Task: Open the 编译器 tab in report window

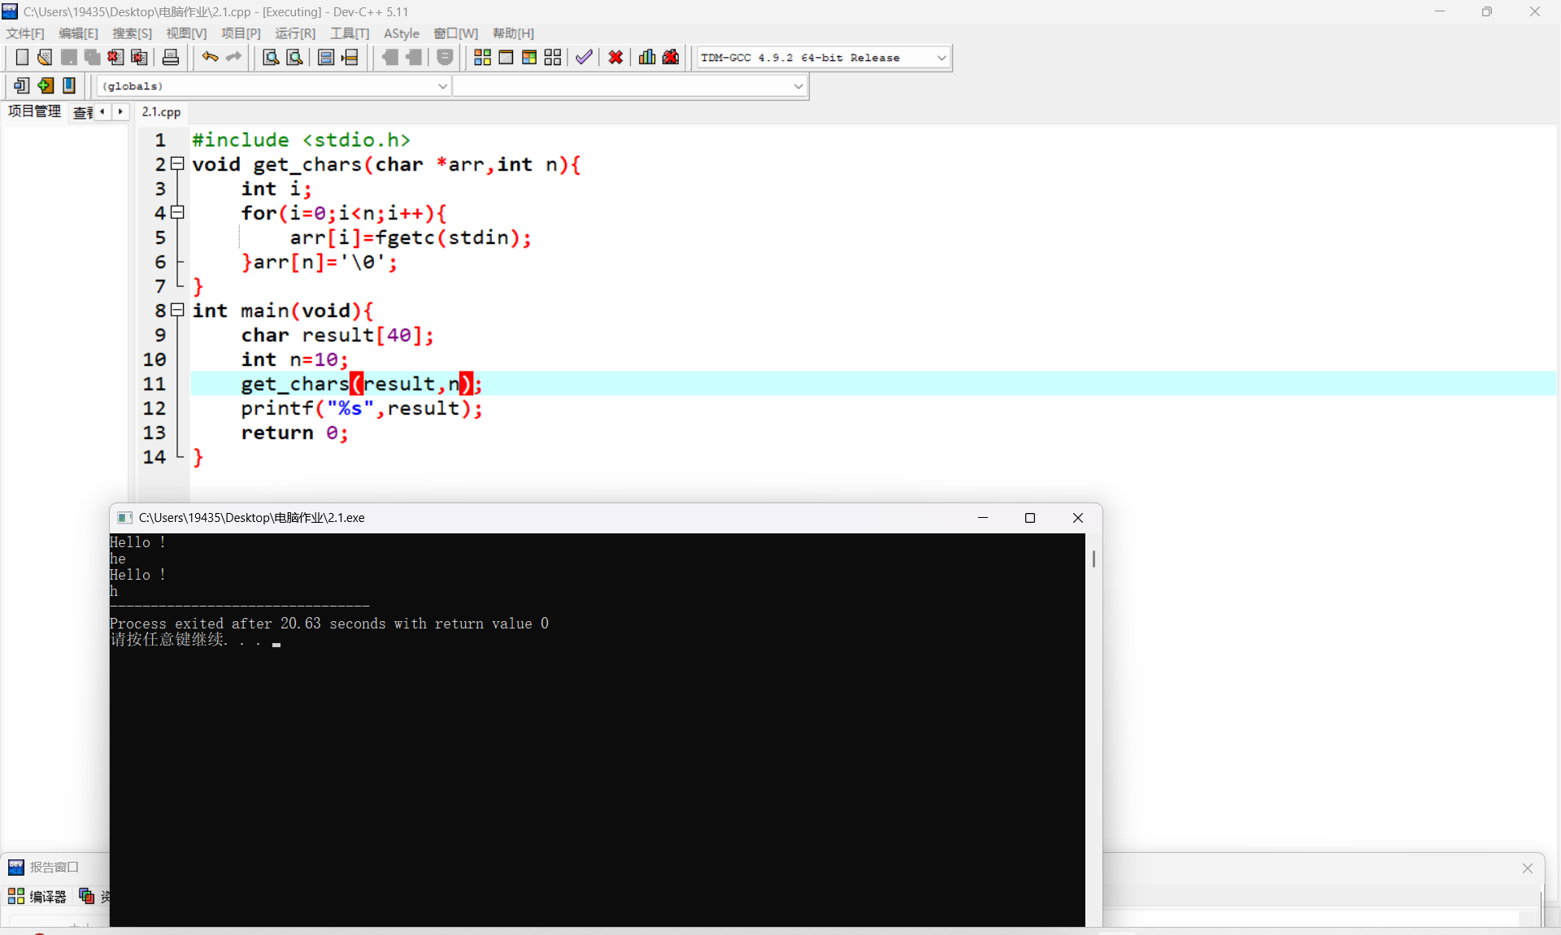Action: (37, 896)
